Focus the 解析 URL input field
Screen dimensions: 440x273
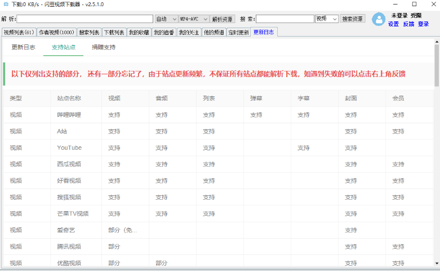click(85, 19)
